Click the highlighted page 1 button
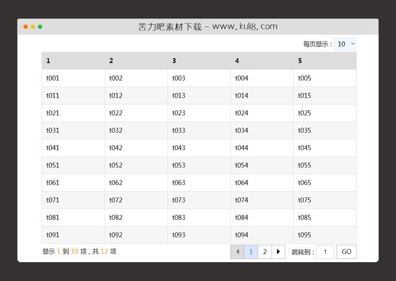This screenshot has height=281, width=396. pos(251,252)
